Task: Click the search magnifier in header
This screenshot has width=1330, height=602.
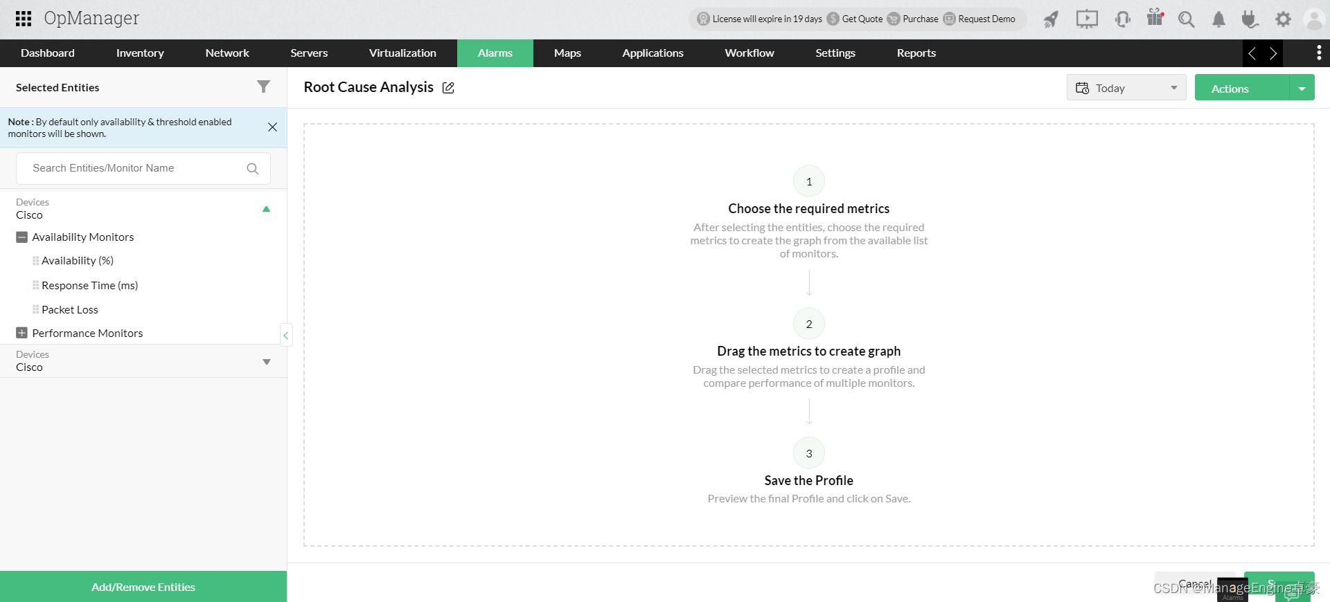Action: [x=1187, y=19]
